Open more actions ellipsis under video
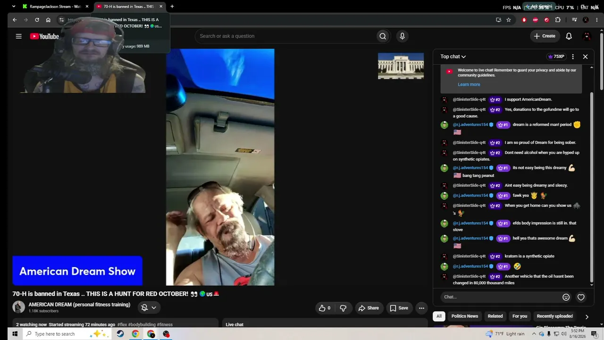 pyautogui.click(x=421, y=308)
